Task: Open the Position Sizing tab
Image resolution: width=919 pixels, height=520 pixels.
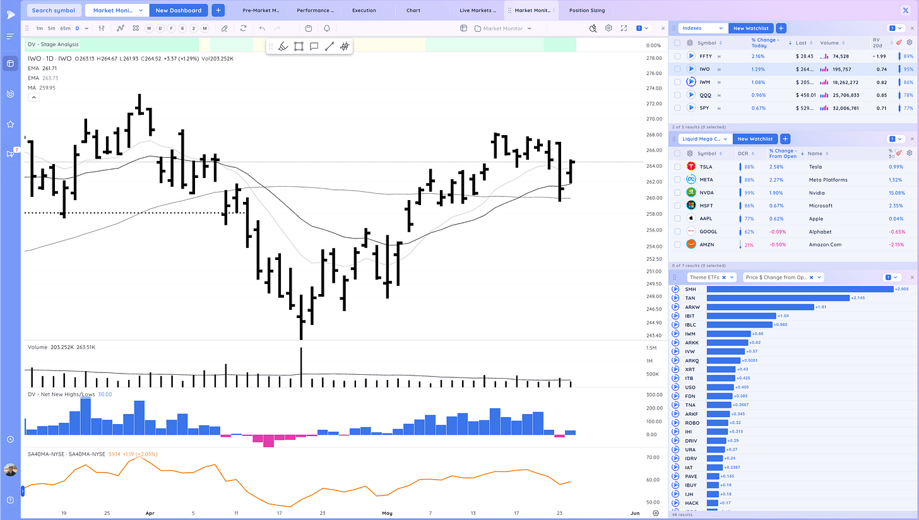Action: (587, 10)
